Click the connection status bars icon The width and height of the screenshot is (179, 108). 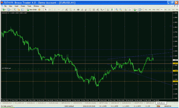click(x=158, y=106)
